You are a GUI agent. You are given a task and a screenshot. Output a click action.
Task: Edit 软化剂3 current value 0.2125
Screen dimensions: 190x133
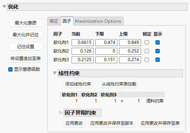coord(82,60)
